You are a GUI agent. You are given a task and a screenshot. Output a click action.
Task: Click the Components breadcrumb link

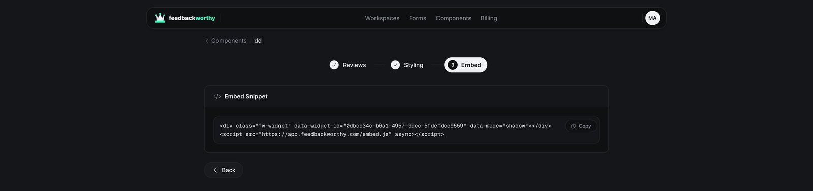tap(229, 41)
